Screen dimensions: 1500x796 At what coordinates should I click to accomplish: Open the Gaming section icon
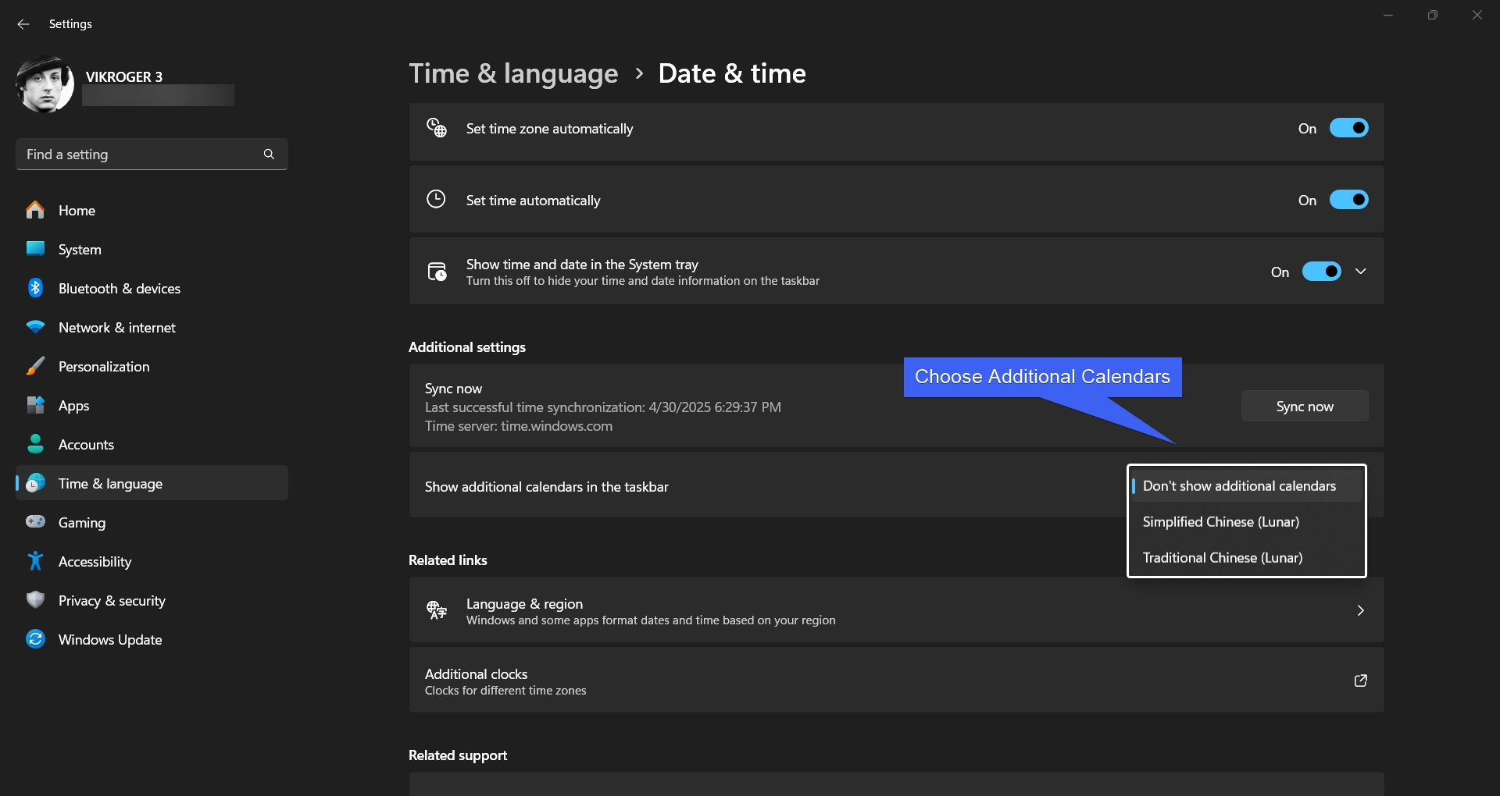(x=35, y=522)
